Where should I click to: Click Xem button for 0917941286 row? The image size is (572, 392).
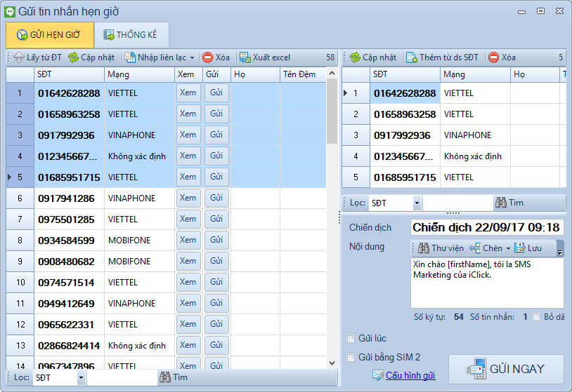point(188,198)
